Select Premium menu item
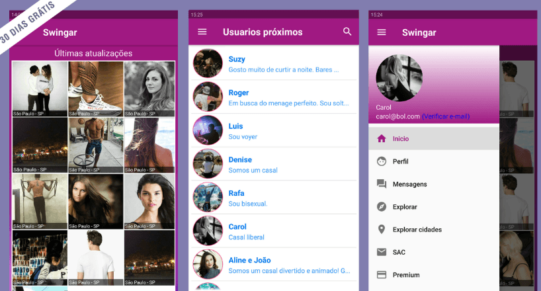 (x=434, y=274)
